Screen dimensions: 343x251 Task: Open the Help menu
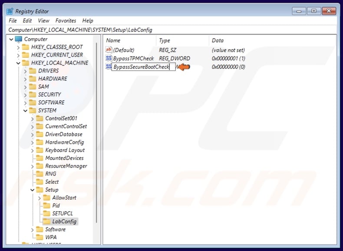88,20
